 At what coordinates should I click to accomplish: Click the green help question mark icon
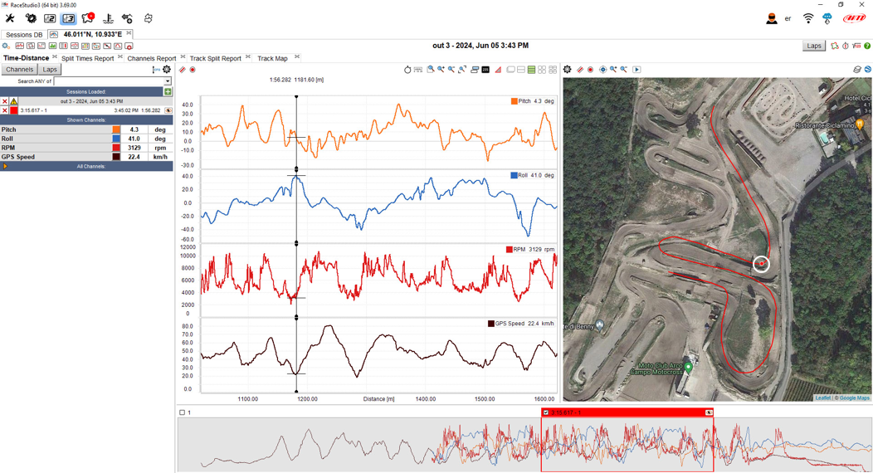coord(867,46)
